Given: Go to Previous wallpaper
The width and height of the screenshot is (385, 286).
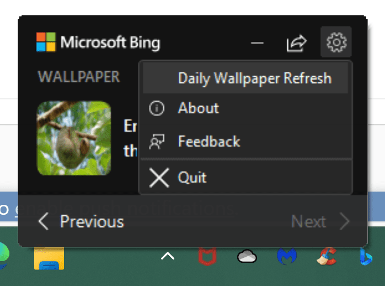Looking at the screenshot, I should point(81,221).
